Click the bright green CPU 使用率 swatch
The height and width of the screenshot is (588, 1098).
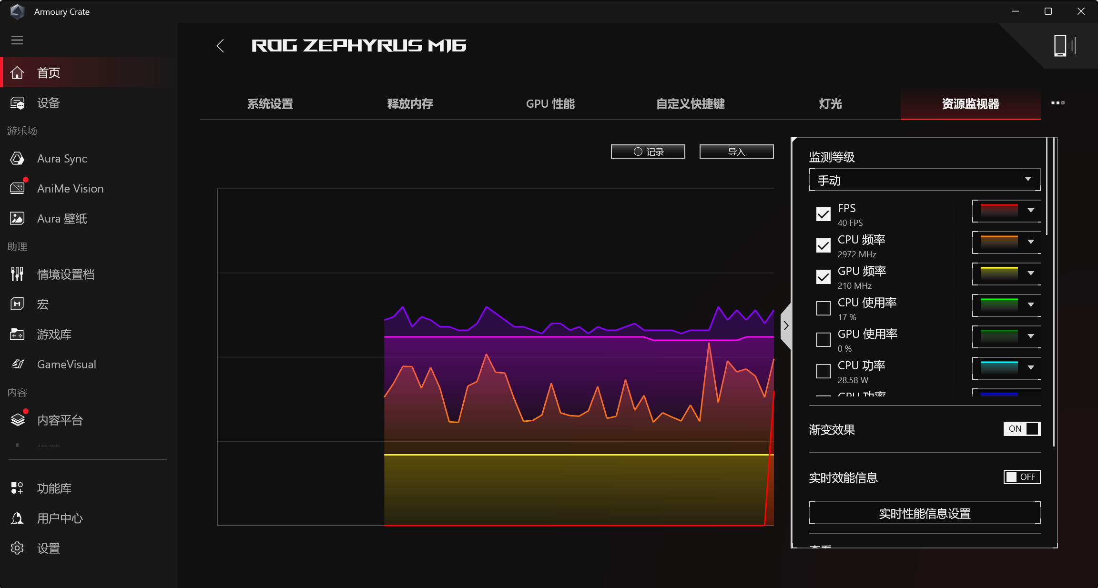999,305
